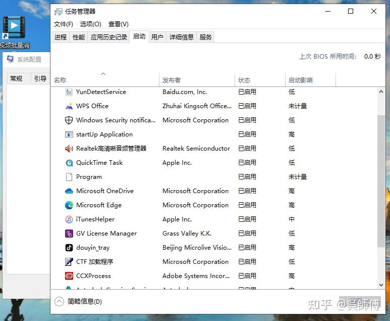390x321 pixels.
Task: Select the Microsoft Edge entry name
Action: click(99, 205)
